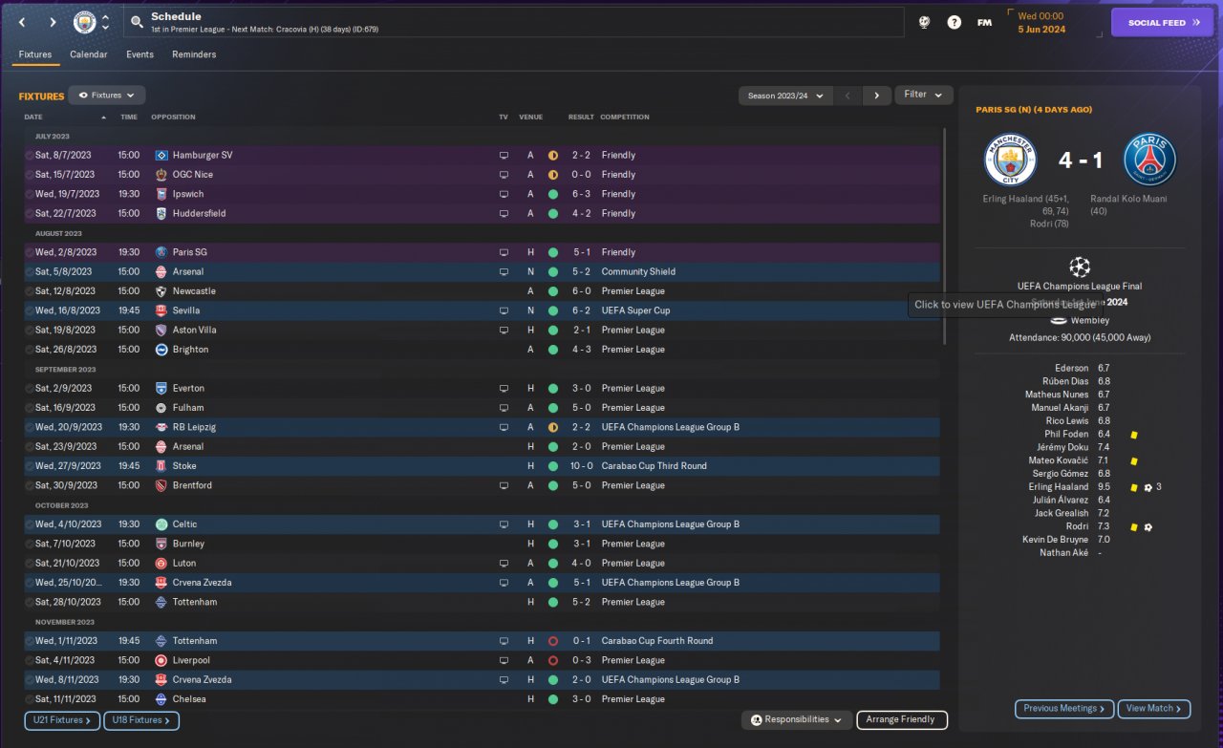The width and height of the screenshot is (1223, 748).
Task: Open the Fixtures view dropdown
Action: (107, 96)
